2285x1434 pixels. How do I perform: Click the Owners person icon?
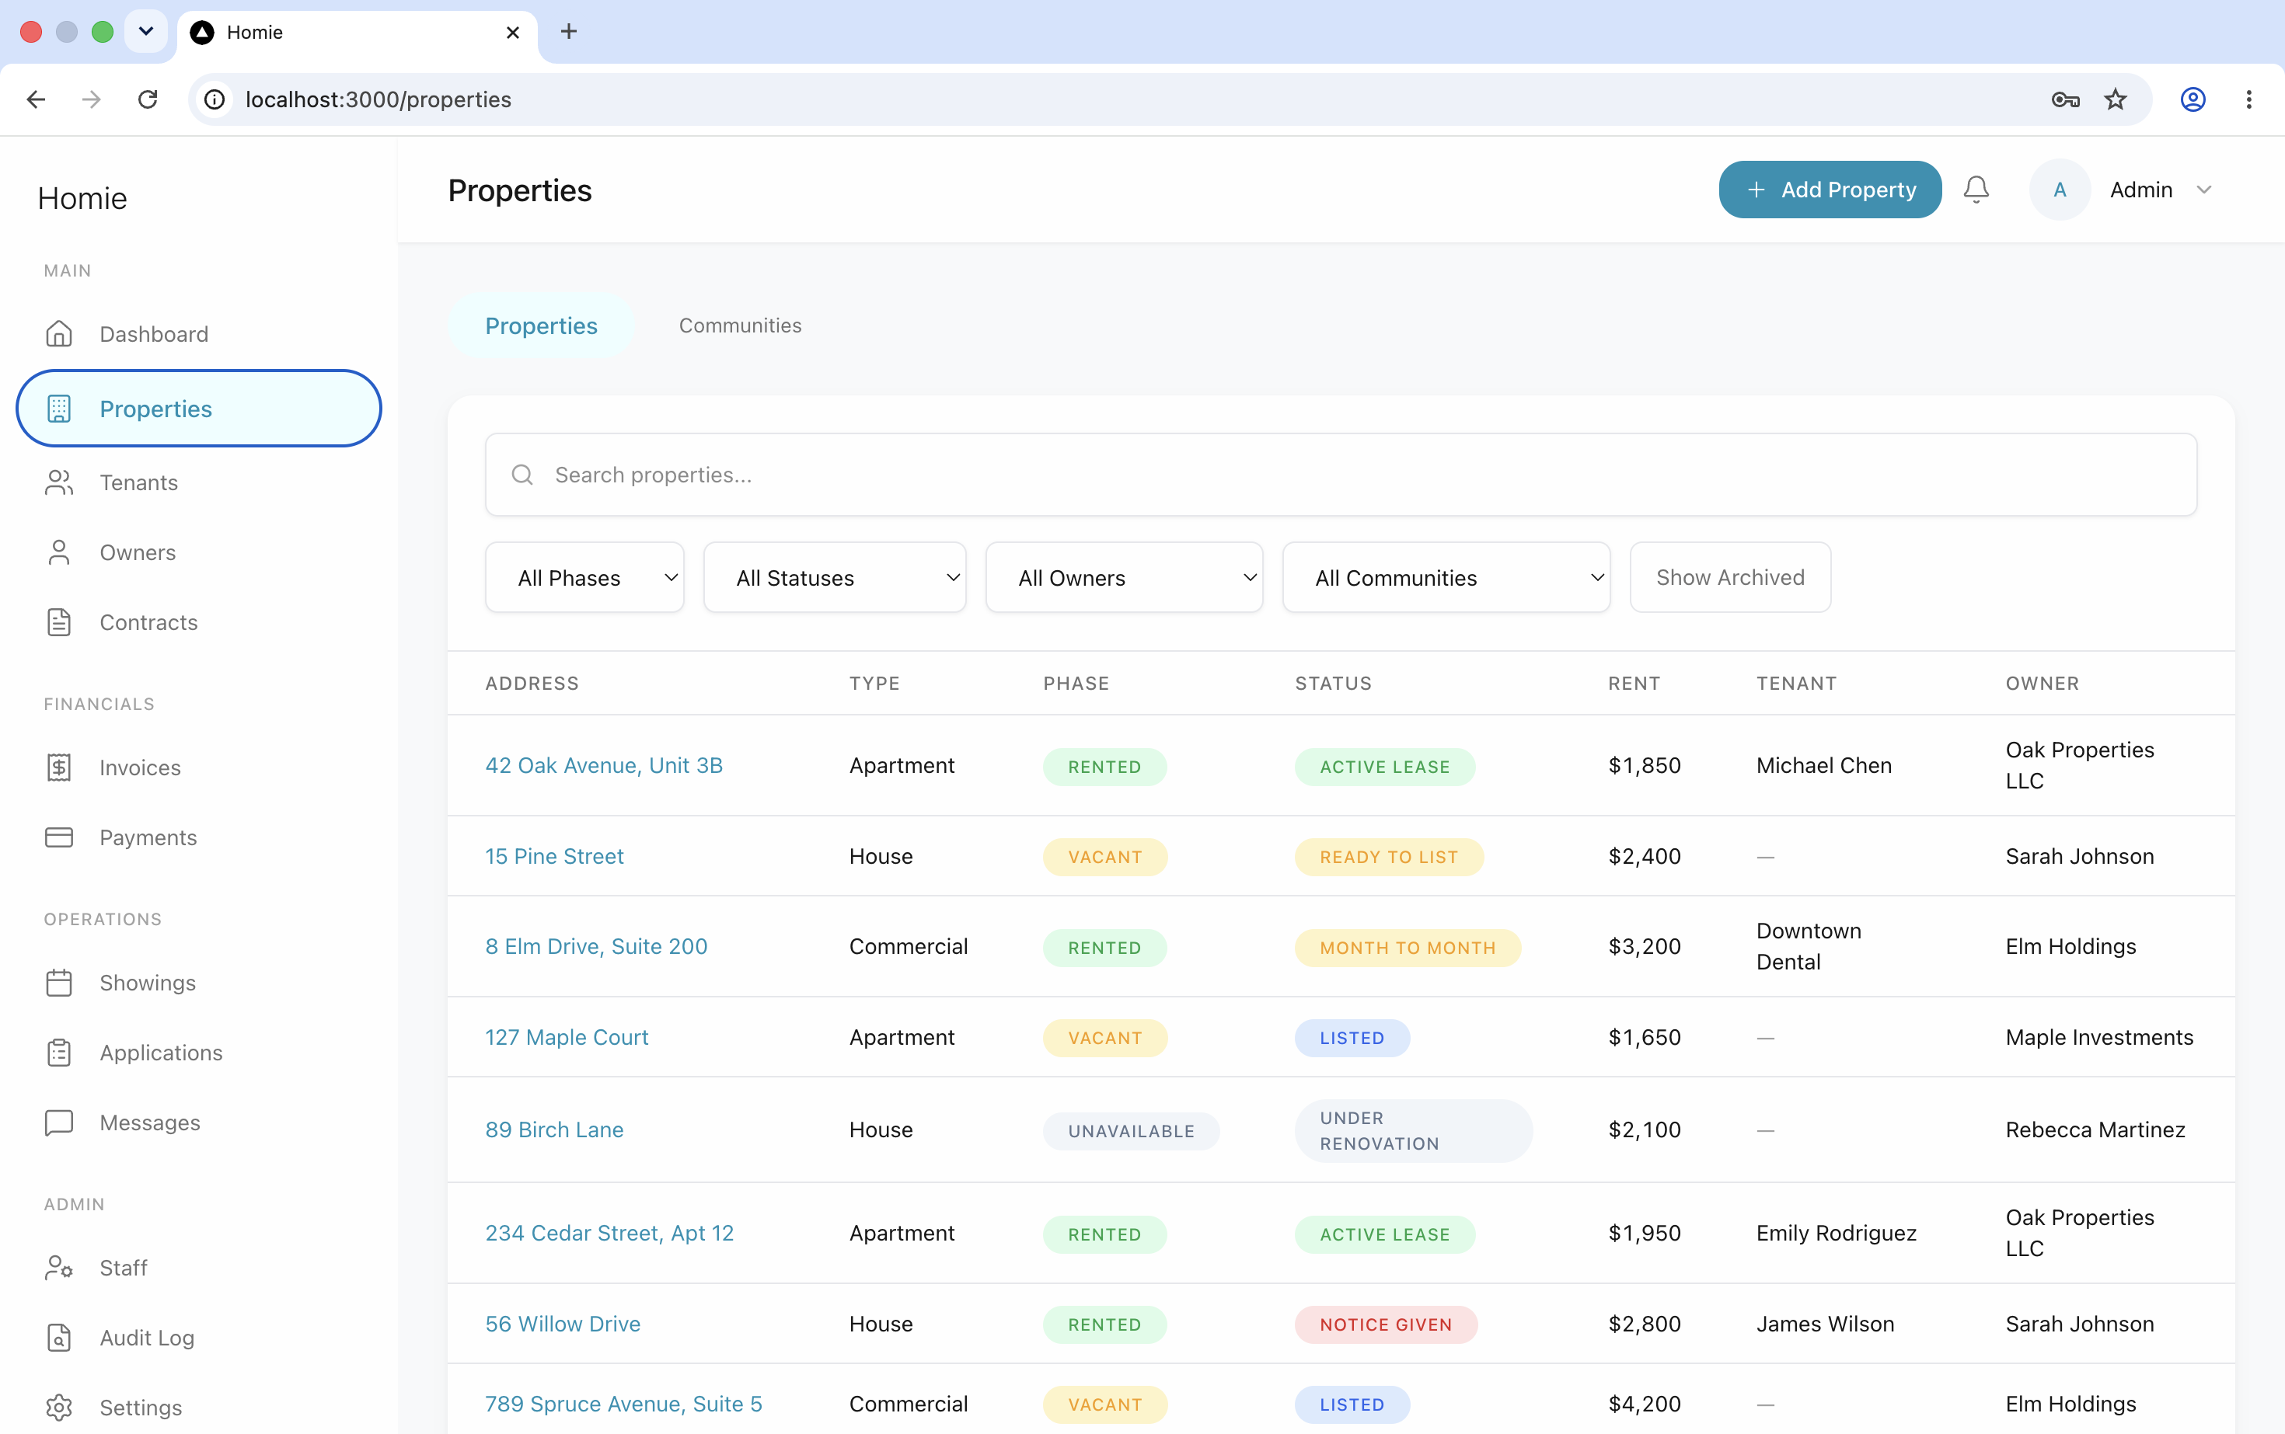click(59, 553)
